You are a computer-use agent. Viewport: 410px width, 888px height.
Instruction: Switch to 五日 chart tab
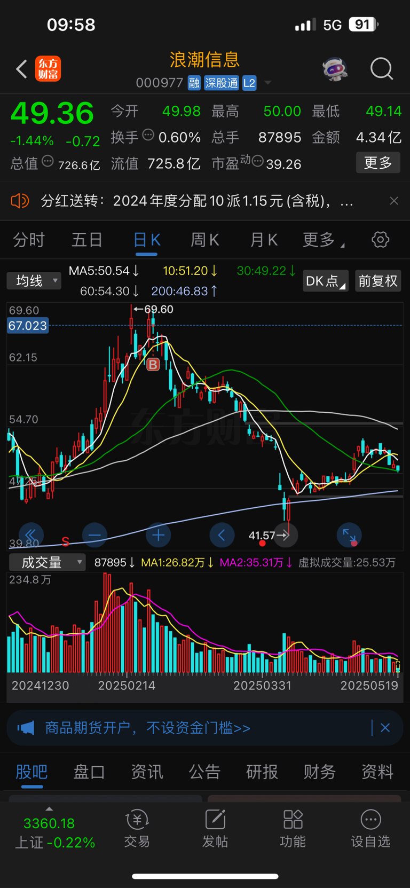click(87, 240)
